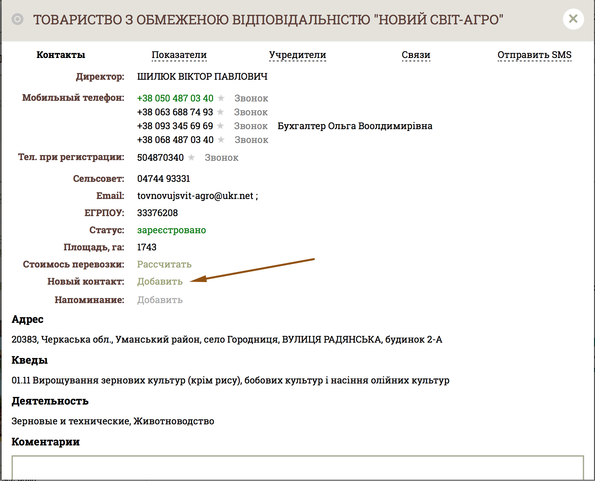The image size is (595, 481).
Task: Star the phone number +38 063 688 74 93
Action: (221, 112)
